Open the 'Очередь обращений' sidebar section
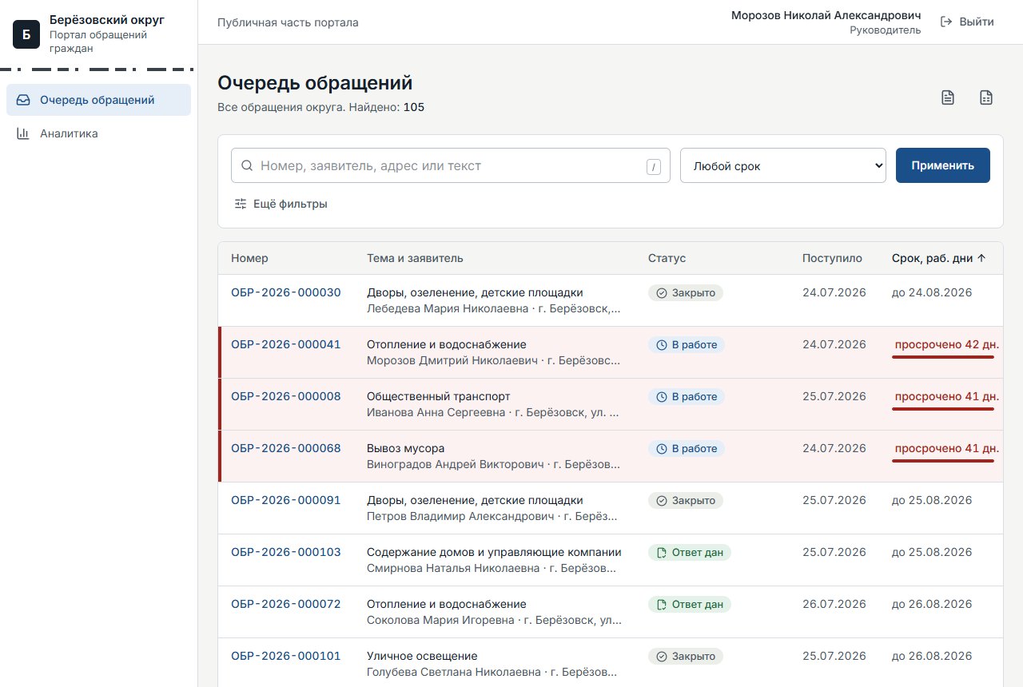This screenshot has width=1023, height=687. [x=98, y=100]
